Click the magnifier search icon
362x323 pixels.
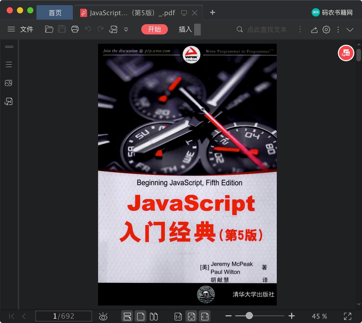(x=240, y=29)
